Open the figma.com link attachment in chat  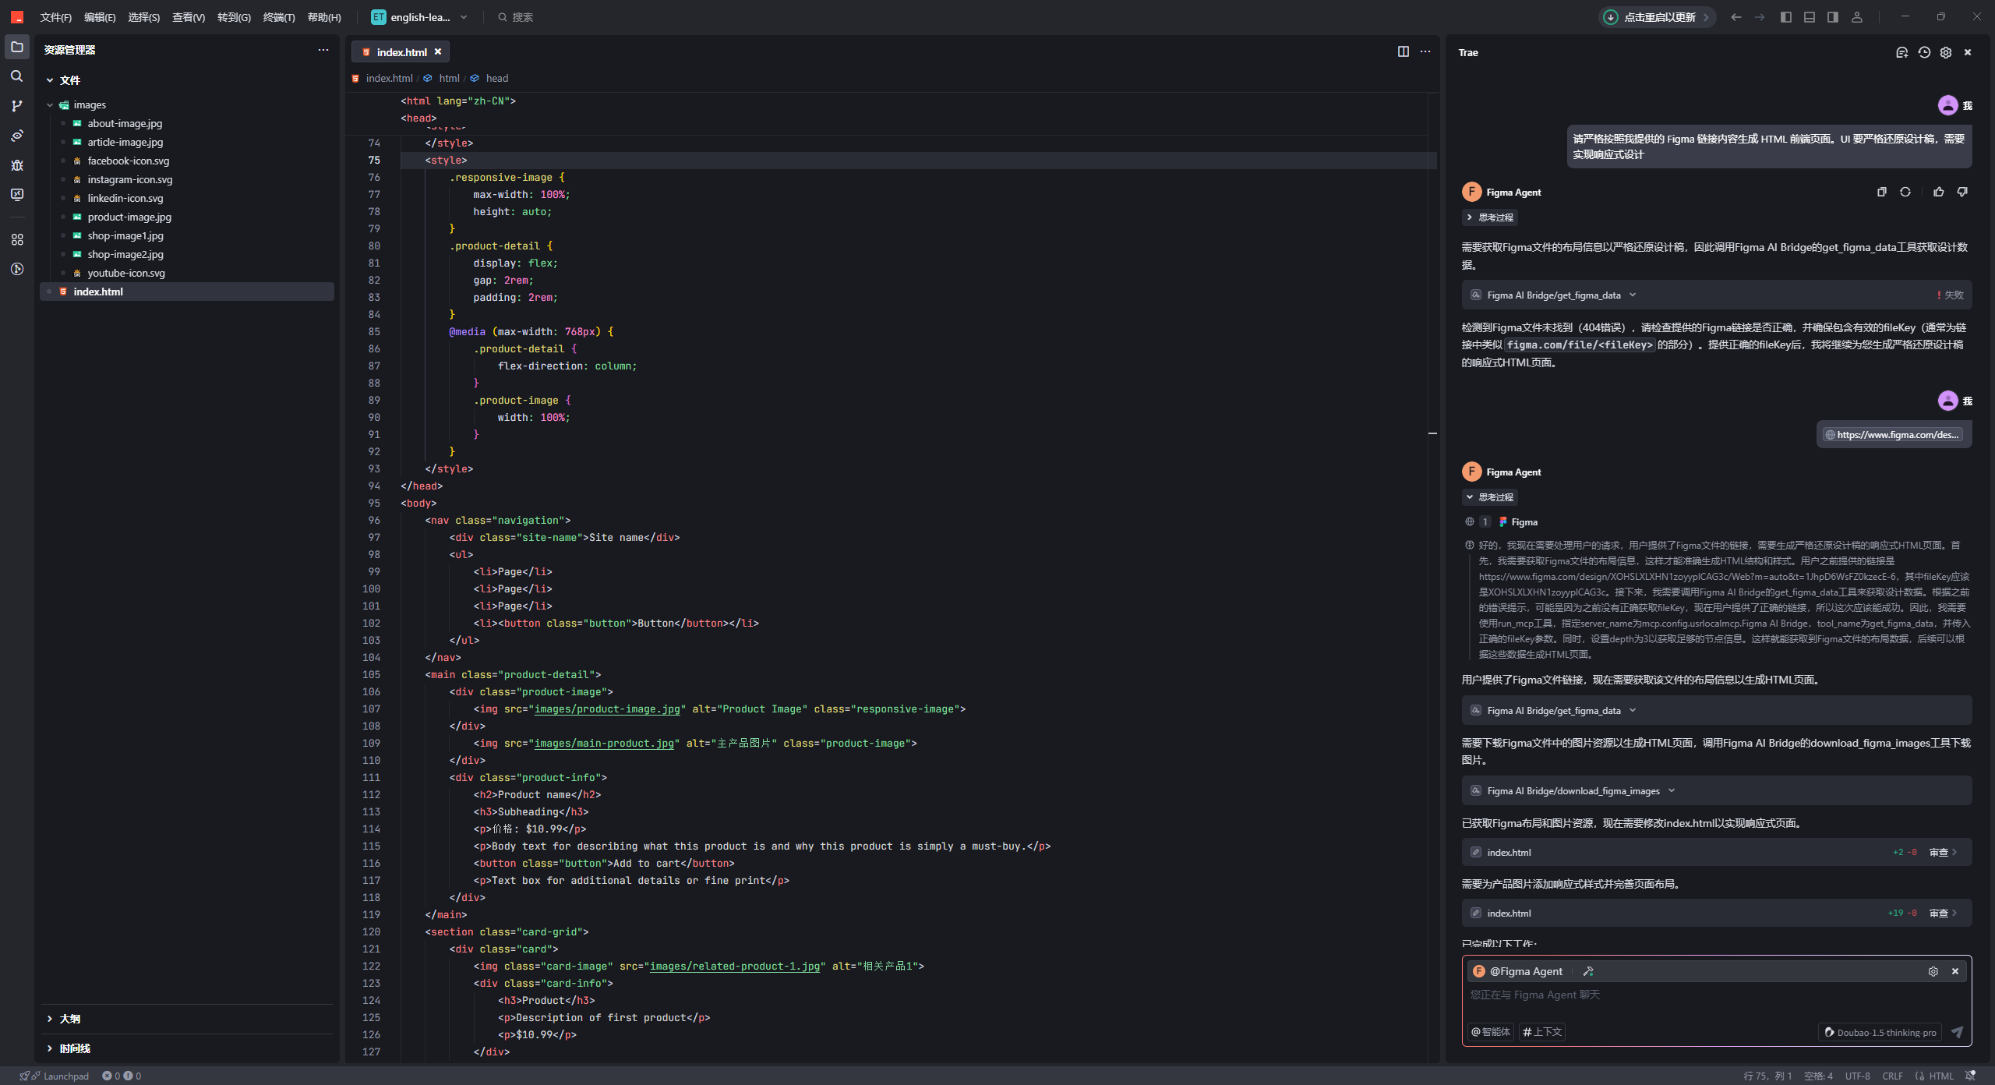[1894, 435]
